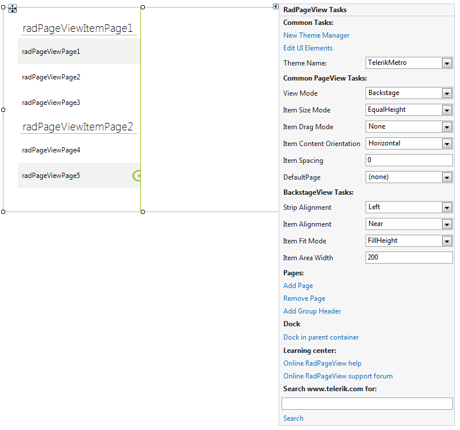460x430 pixels.
Task: Click the Item Area Width field
Action: pyautogui.click(x=409, y=257)
